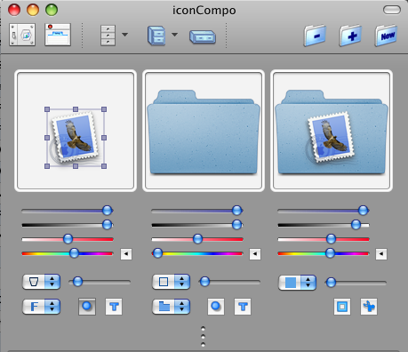Open the small window panel icon in toolbar
Image resolution: width=408 pixels, height=352 pixels.
[58, 35]
